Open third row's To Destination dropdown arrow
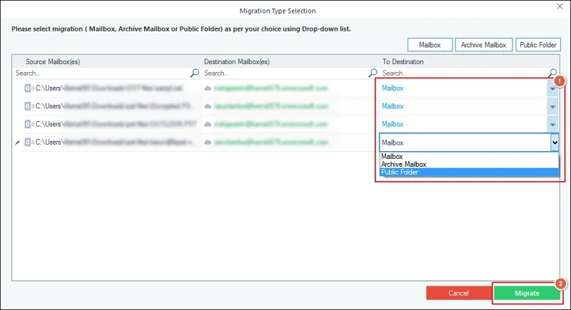Image resolution: width=571 pixels, height=310 pixels. (552, 125)
